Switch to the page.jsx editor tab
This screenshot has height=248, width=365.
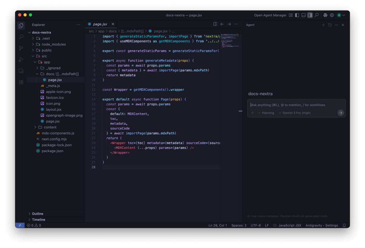100,24
